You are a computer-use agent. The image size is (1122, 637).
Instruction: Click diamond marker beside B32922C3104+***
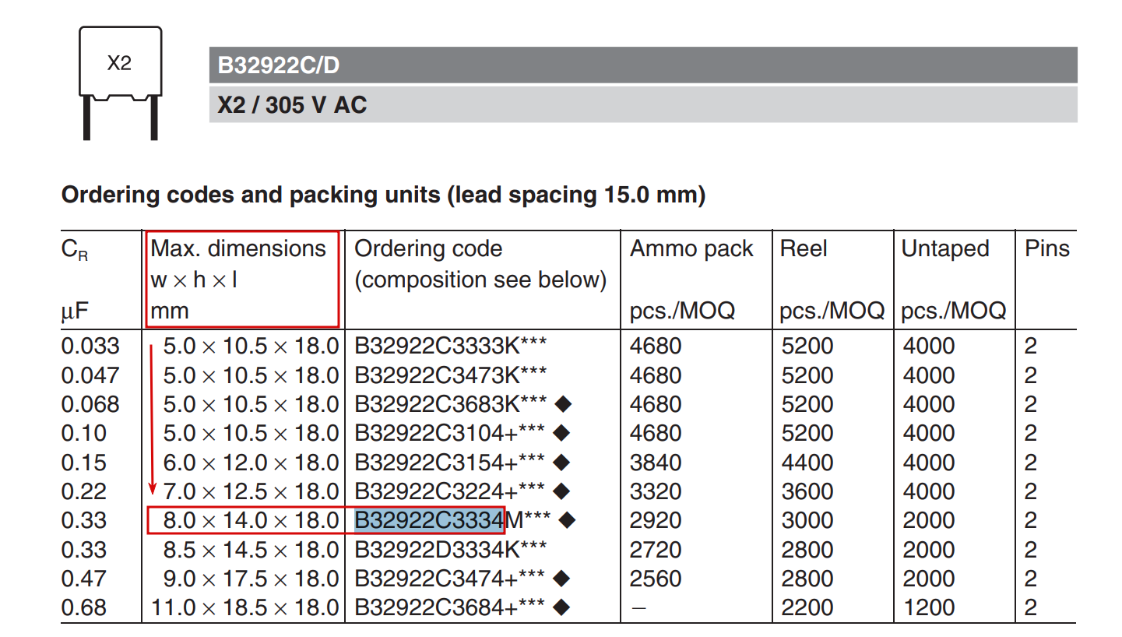pyautogui.click(x=562, y=433)
